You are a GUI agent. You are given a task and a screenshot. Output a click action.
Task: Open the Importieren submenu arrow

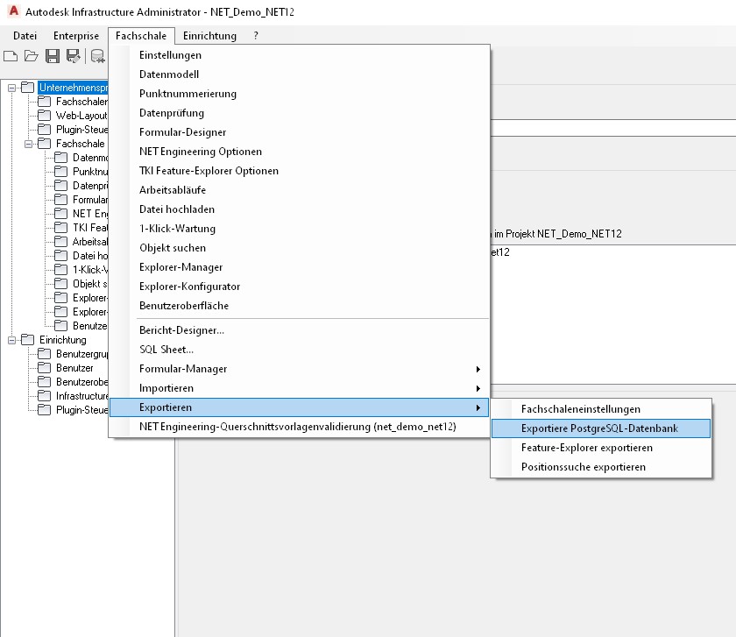tap(478, 389)
